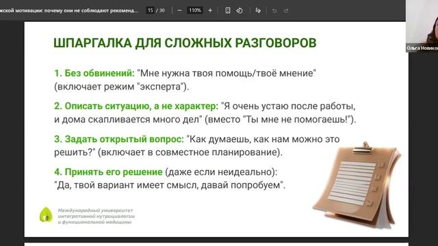The width and height of the screenshot is (438, 246).
Task: Zoom out with the minus button
Action: coord(179,11)
